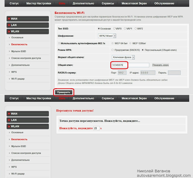Select the WEP 128бит radio button

pos(130,43)
